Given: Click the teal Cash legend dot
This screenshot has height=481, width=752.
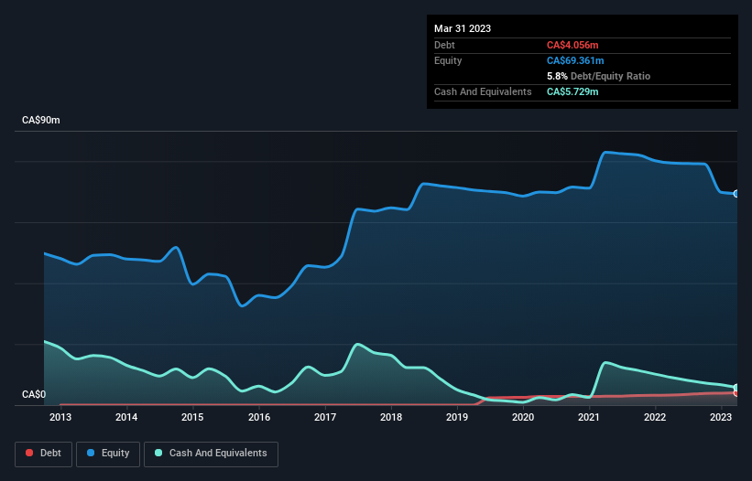Looking at the screenshot, I should point(158,453).
